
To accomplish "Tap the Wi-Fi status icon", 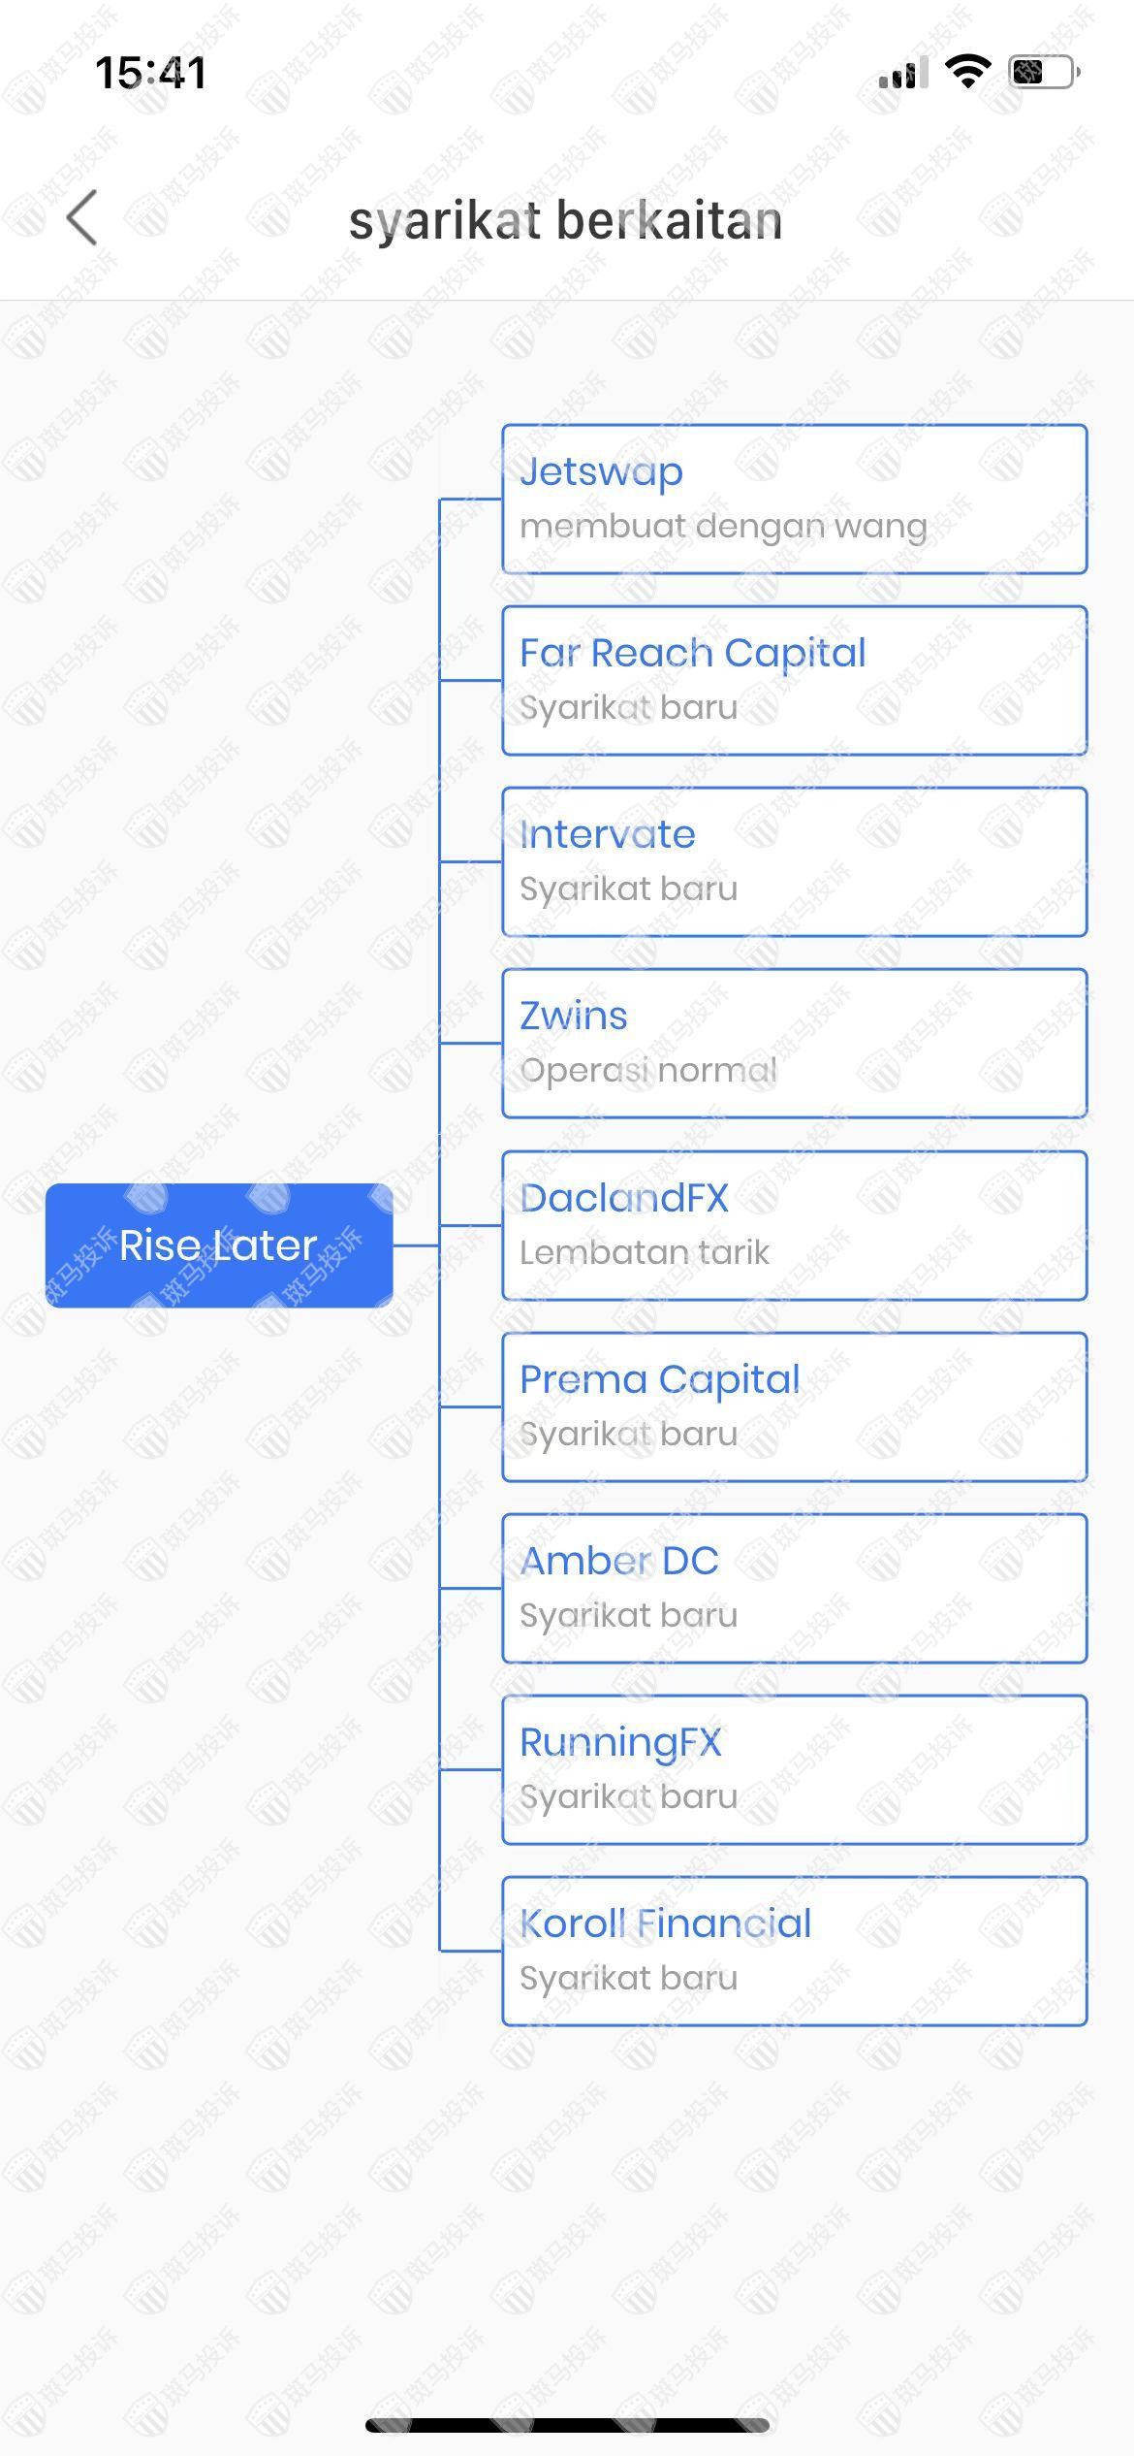I will 966,71.
